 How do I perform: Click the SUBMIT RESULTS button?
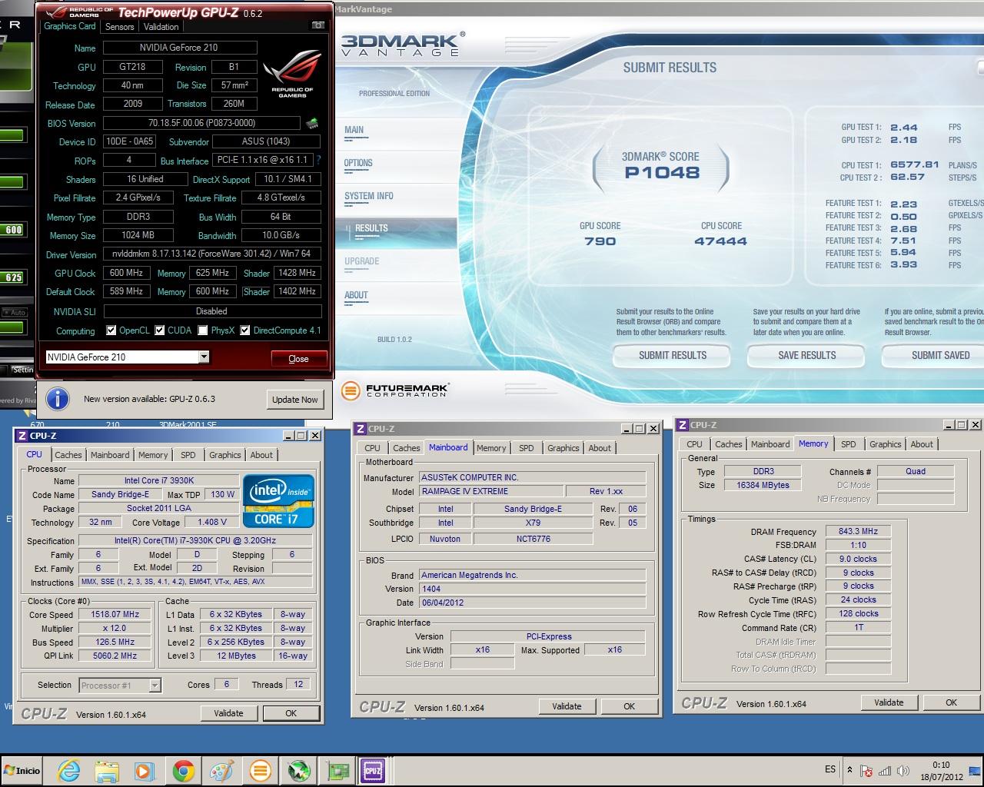(673, 355)
